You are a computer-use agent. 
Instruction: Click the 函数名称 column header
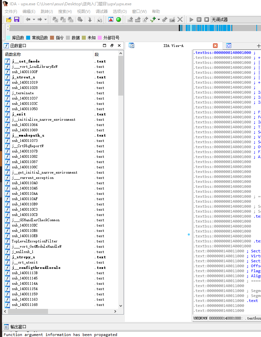[48, 54]
